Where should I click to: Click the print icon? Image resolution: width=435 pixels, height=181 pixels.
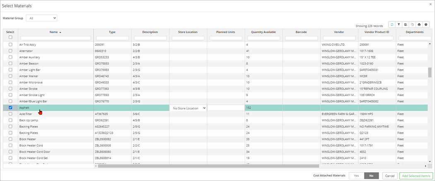click(419, 25)
